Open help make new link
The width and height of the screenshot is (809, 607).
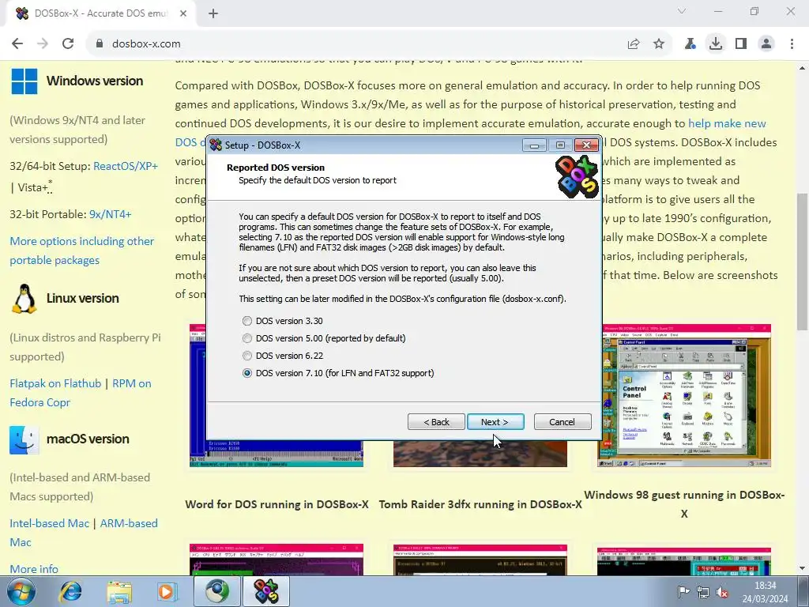tap(727, 123)
